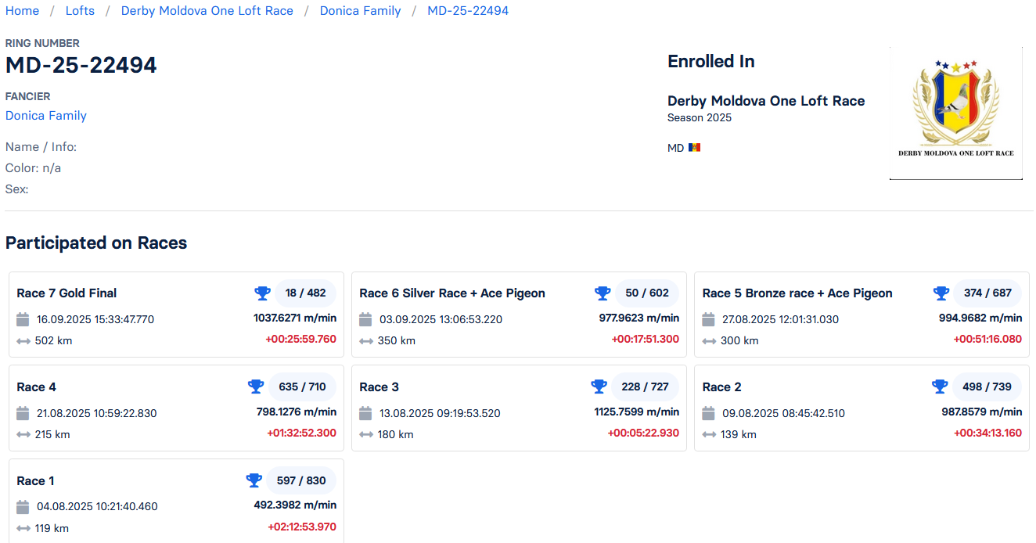
Task: Click the Moldova flag icon next to MD
Action: 694,148
